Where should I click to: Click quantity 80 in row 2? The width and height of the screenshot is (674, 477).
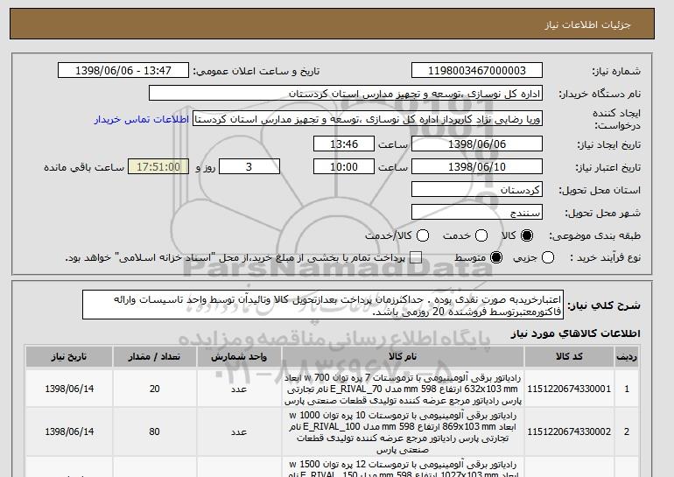coord(154,431)
